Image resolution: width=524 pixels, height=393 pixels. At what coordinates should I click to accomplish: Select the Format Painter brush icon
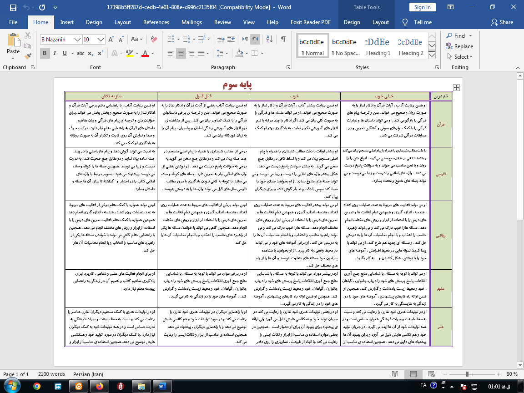[28, 56]
